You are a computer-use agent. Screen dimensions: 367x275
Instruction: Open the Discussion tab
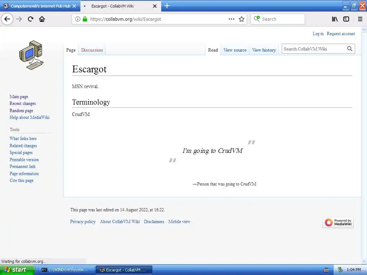tap(92, 50)
